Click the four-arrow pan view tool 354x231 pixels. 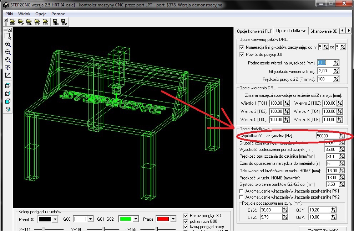click(8, 68)
